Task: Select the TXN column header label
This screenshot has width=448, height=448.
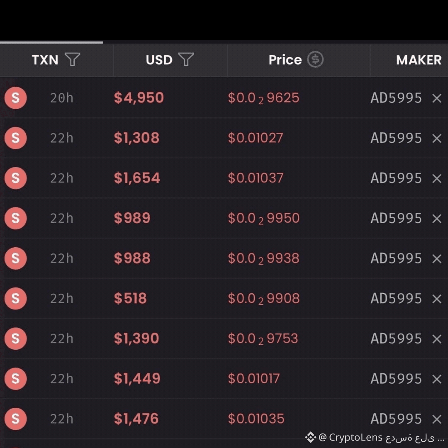Action: (x=45, y=60)
